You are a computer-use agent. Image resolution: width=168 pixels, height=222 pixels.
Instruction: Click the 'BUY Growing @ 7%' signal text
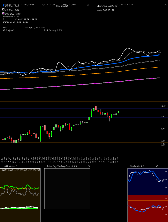click(x=53, y=30)
